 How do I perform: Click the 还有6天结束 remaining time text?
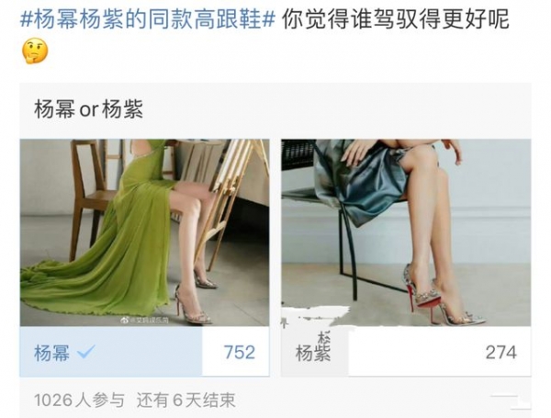click(186, 400)
